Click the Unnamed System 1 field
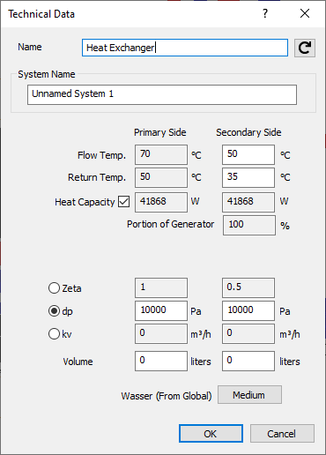Viewport: 326px width, 455px height. (x=162, y=94)
